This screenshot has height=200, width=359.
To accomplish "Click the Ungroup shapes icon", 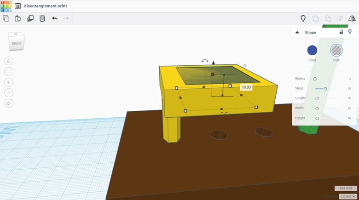I will (x=328, y=18).
